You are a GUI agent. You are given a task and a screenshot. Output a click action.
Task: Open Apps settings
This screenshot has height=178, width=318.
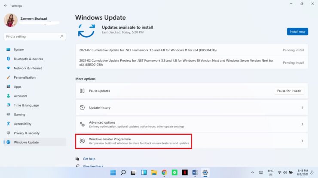click(35, 87)
